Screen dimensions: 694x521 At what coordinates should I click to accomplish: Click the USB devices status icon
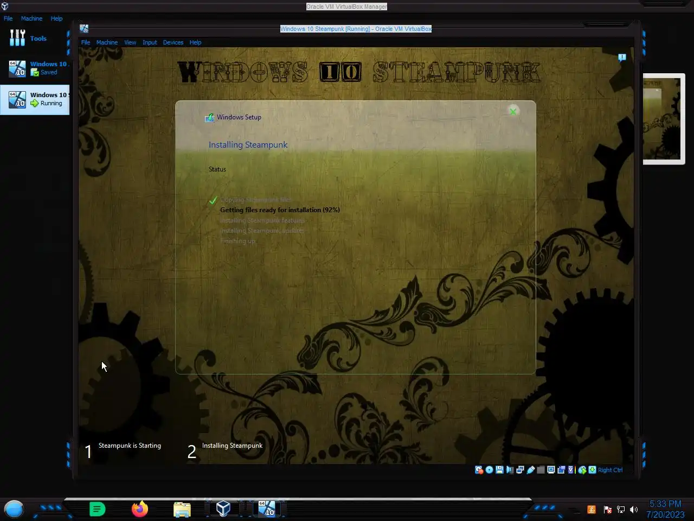click(x=531, y=470)
